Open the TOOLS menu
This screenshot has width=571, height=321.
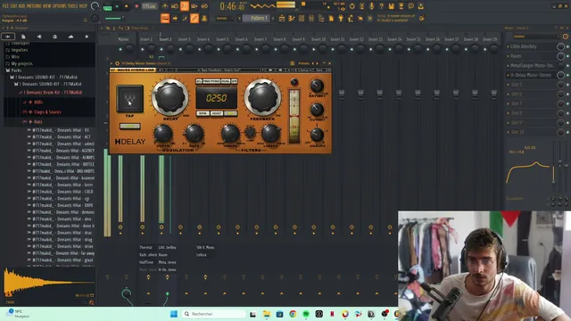pyautogui.click(x=72, y=6)
